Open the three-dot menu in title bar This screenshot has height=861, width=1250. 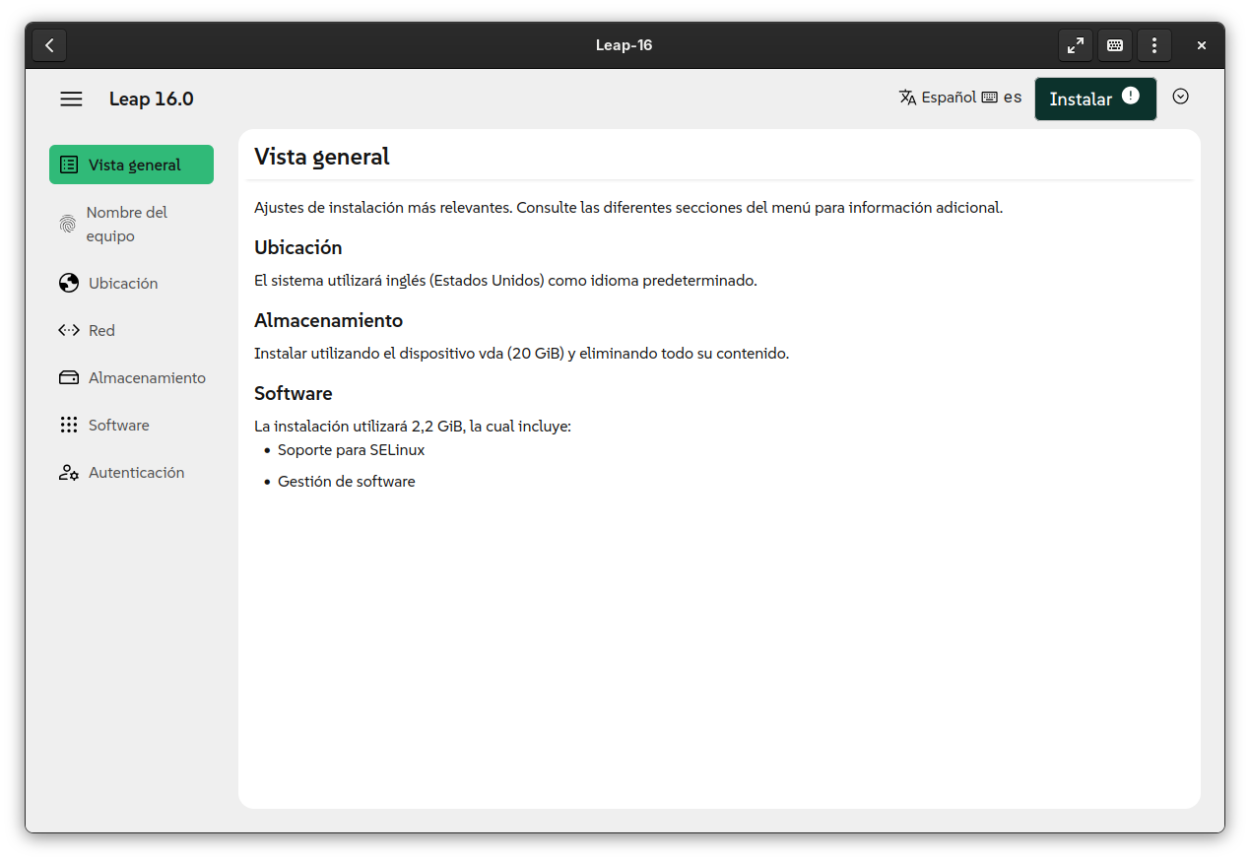1153,45
